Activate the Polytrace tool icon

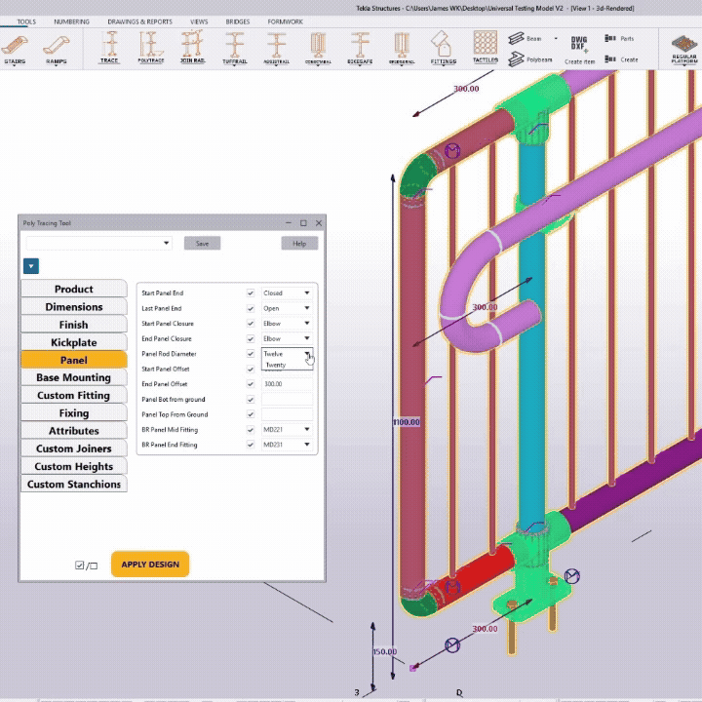(x=150, y=46)
